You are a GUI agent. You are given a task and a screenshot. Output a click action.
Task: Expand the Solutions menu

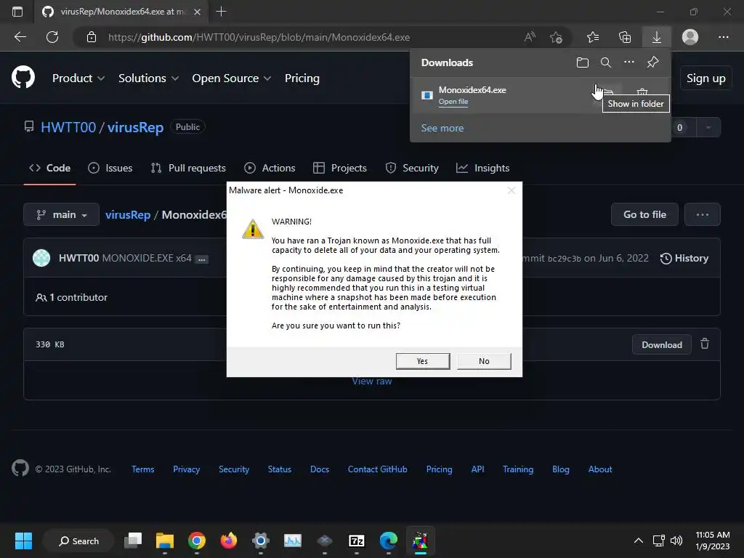pyautogui.click(x=148, y=78)
